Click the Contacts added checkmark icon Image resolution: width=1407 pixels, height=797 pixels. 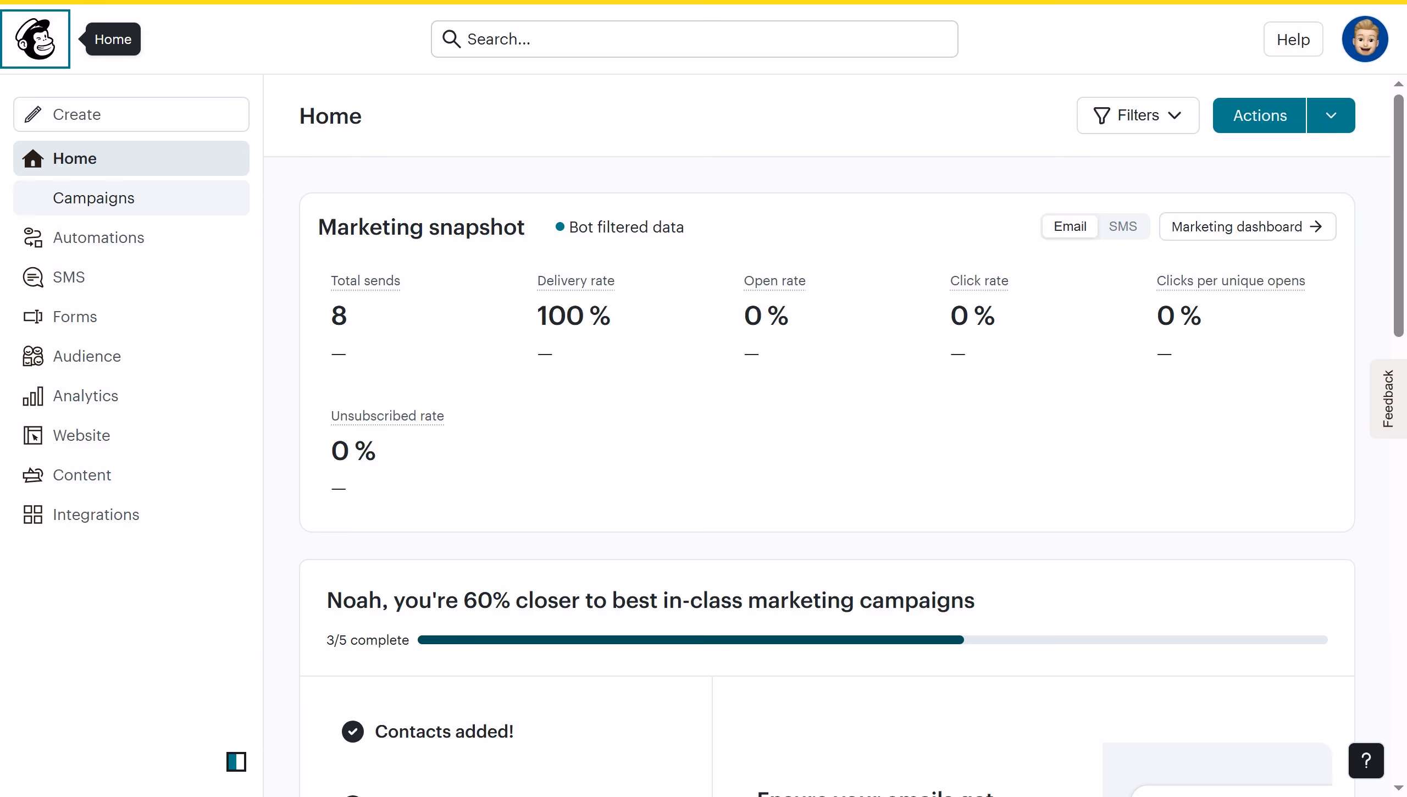coord(353,732)
